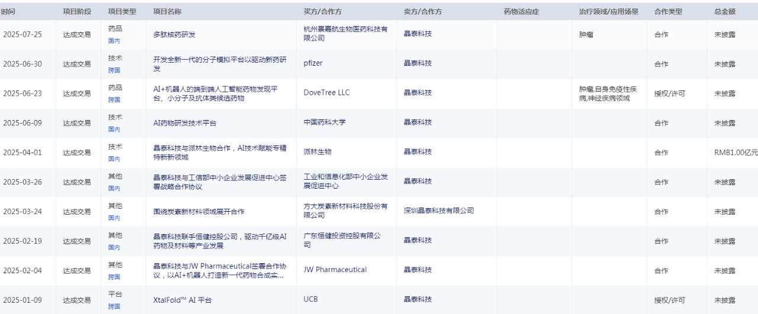Select the date 2025-06-09
The image size is (758, 314).
23,123
